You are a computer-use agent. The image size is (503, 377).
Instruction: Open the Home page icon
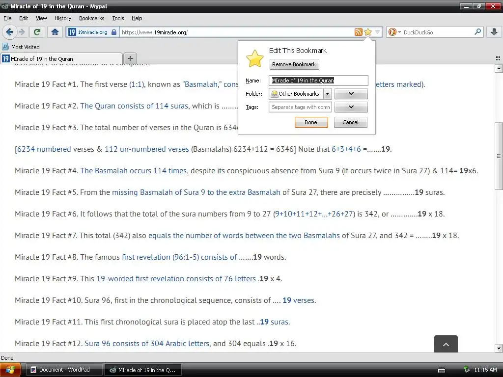click(x=55, y=32)
